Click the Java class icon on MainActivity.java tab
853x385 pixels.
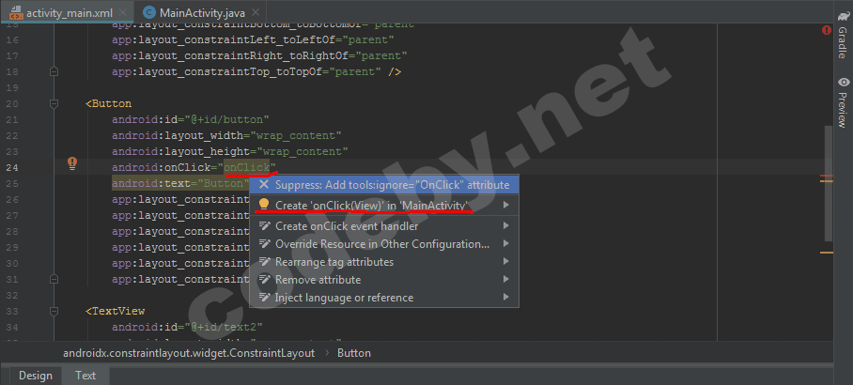[149, 12]
